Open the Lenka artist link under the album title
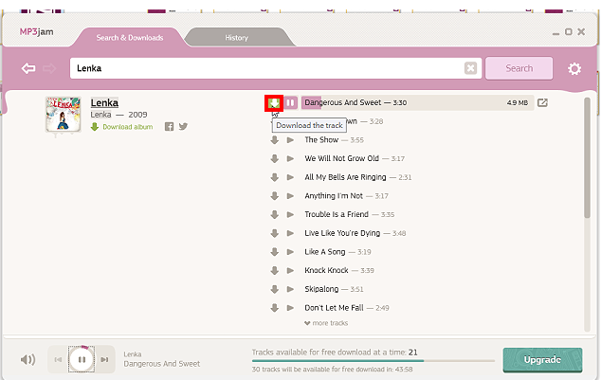601x380 pixels. click(100, 115)
